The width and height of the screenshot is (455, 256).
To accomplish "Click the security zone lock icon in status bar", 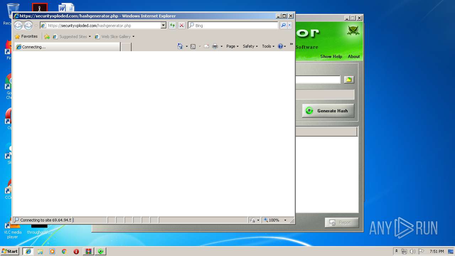I will pyautogui.click(x=252, y=220).
